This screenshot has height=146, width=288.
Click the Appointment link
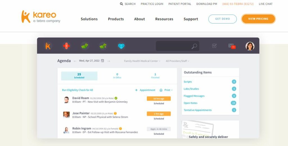(x=147, y=90)
